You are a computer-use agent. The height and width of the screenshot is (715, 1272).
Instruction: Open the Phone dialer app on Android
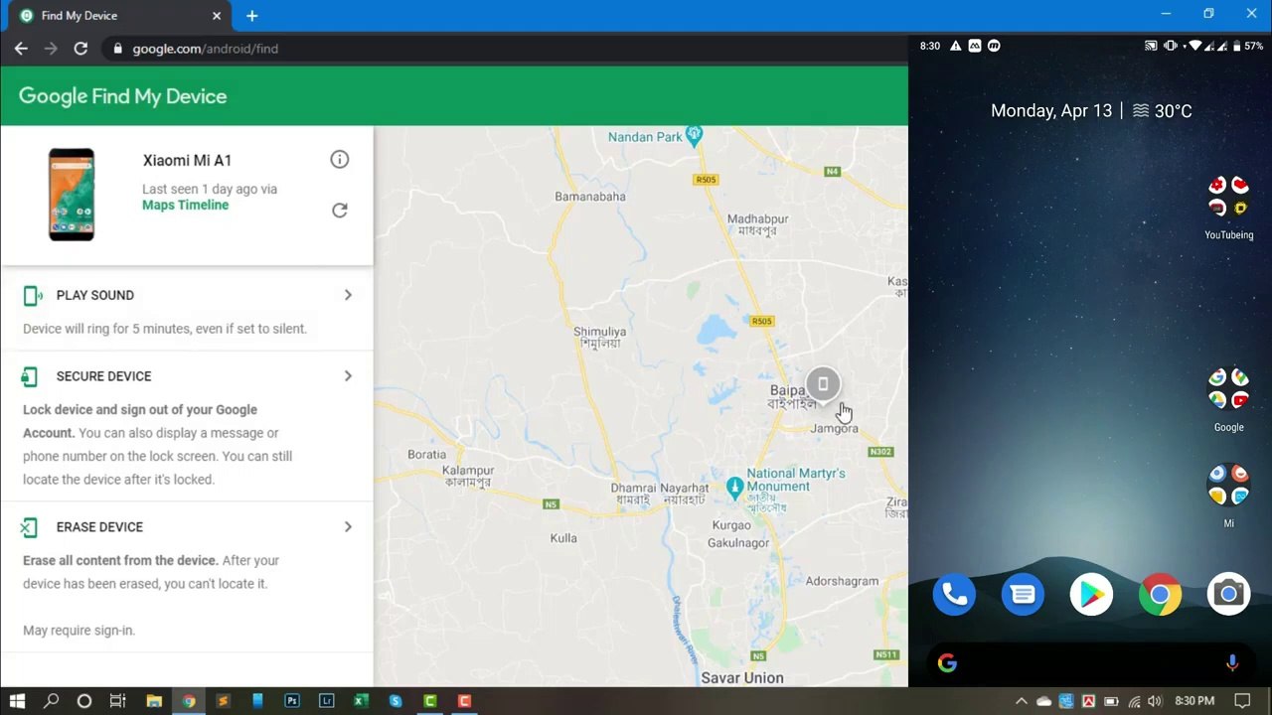tap(954, 595)
